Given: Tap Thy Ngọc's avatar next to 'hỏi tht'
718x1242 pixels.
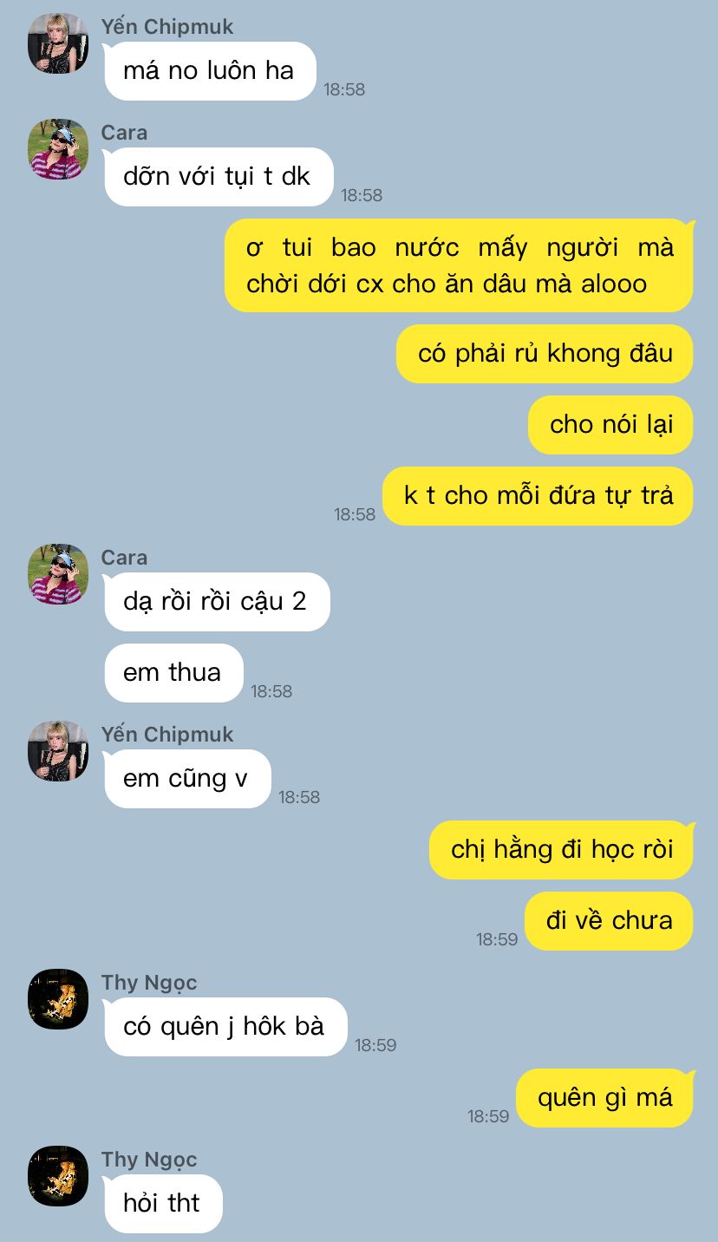Looking at the screenshot, I should (x=58, y=1176).
